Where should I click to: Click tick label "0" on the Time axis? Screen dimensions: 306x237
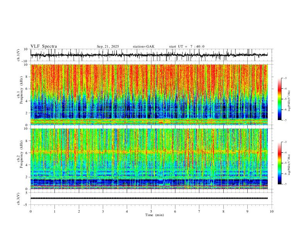point(31,211)
